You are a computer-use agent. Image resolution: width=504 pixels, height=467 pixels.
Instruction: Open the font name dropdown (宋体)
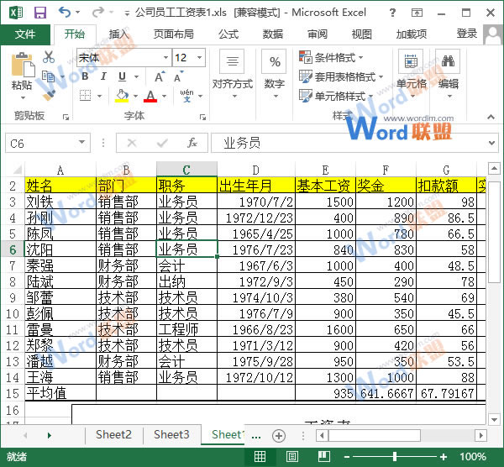click(x=122, y=58)
